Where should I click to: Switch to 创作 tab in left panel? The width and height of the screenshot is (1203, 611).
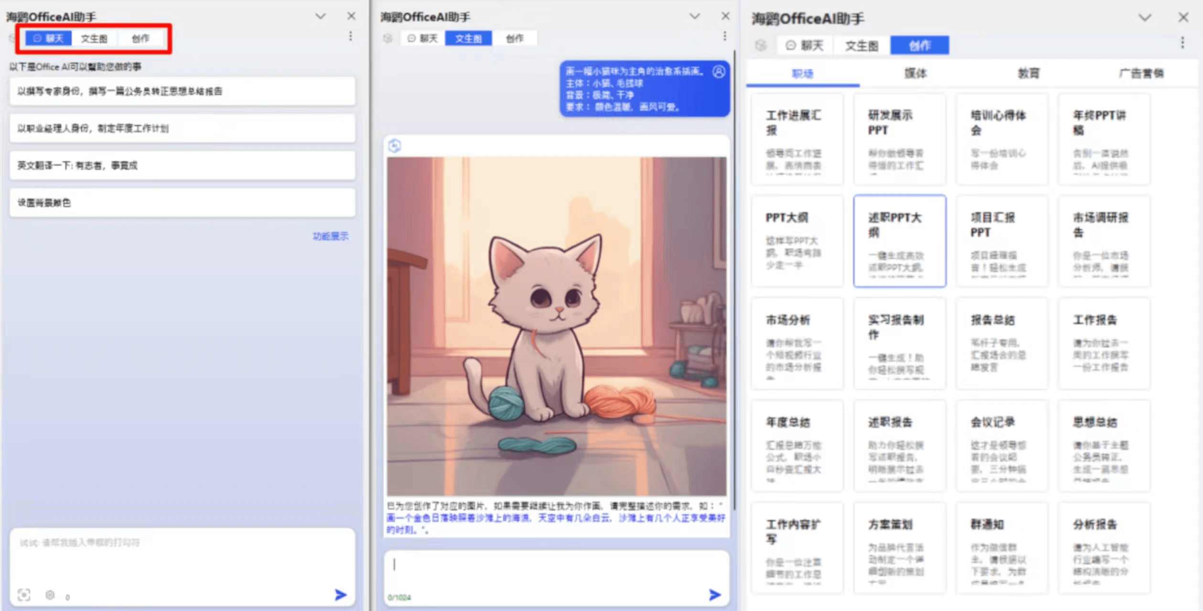tap(140, 38)
